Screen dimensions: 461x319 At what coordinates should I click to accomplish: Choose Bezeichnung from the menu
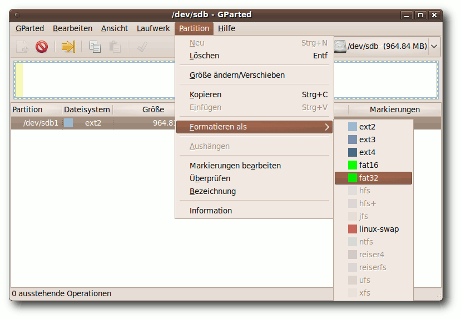point(254,191)
